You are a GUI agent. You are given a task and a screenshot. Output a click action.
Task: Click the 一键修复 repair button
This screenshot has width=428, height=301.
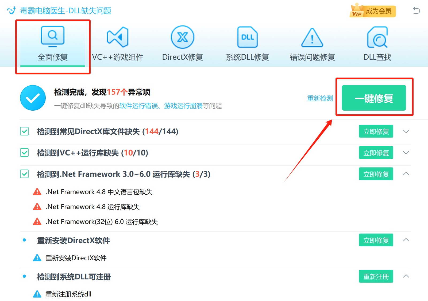374,98
